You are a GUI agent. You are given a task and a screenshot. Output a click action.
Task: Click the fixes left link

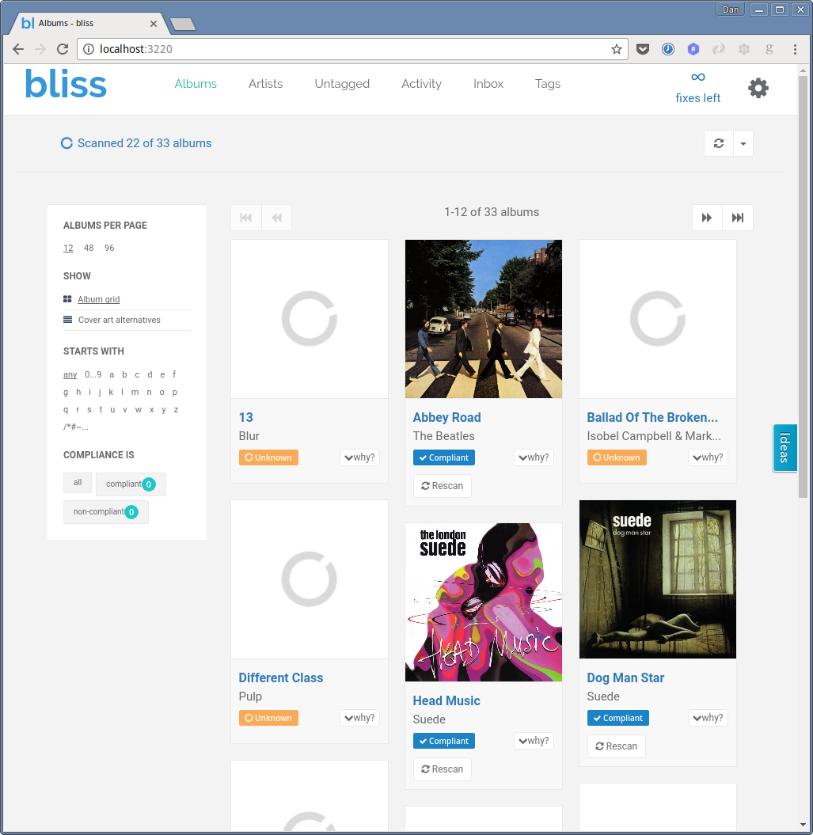tap(698, 98)
